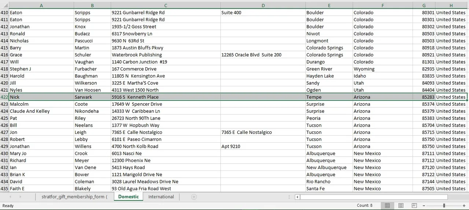Switch to Page Layout view icon
Image resolution: width=469 pixels, height=210 pixels.
[x=401, y=206]
